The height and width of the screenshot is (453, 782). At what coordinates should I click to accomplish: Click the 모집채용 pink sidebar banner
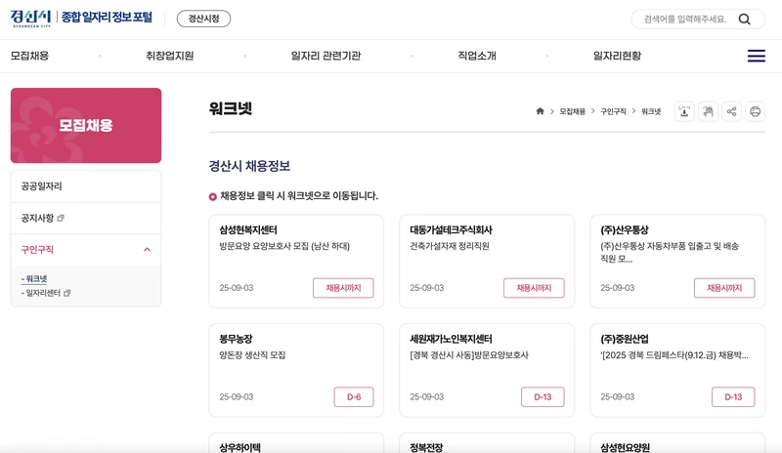click(86, 126)
